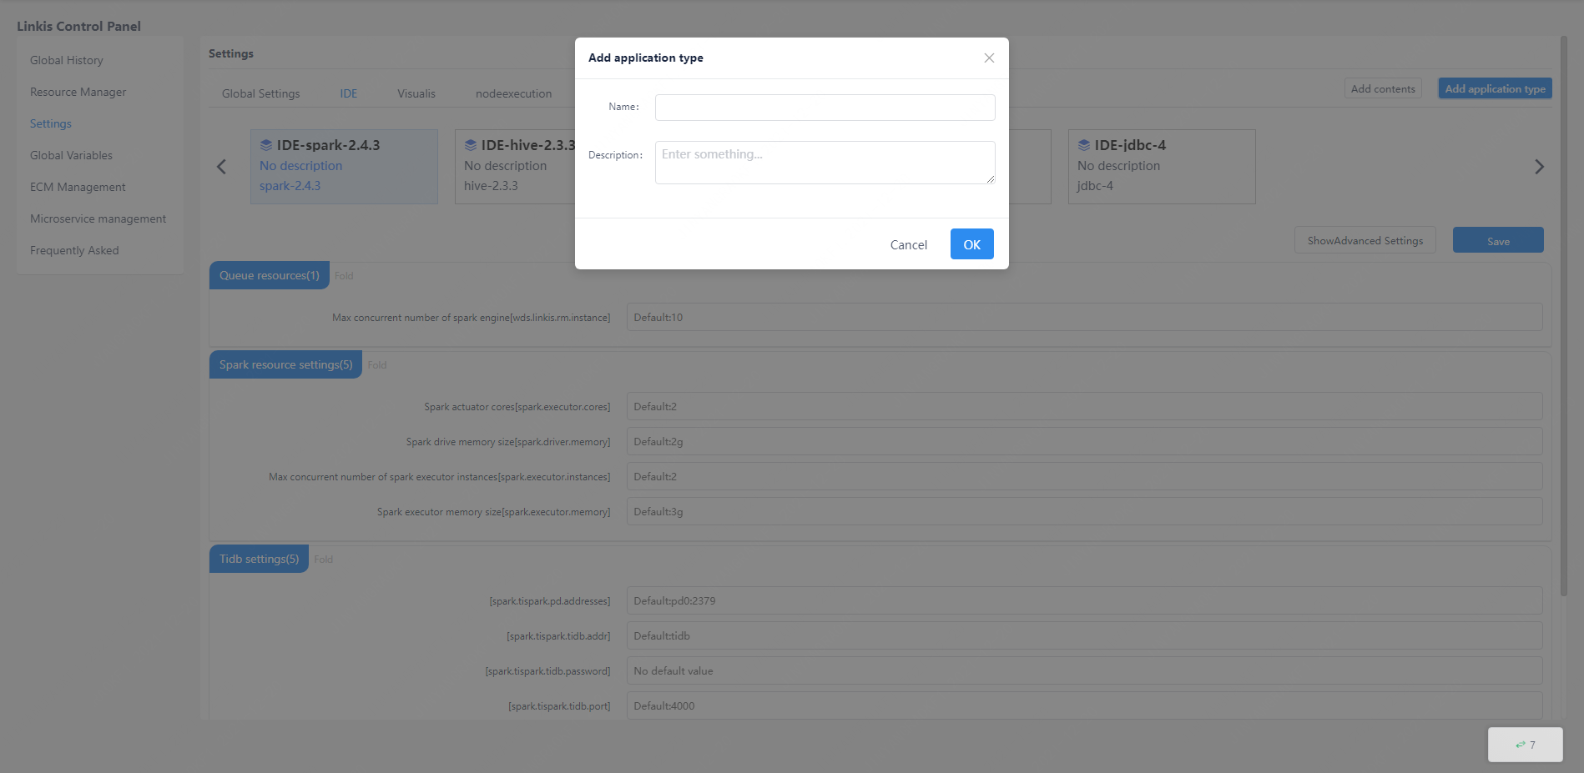Fold the Tidb settings section
This screenshot has height=773, width=1584.
coord(324,560)
